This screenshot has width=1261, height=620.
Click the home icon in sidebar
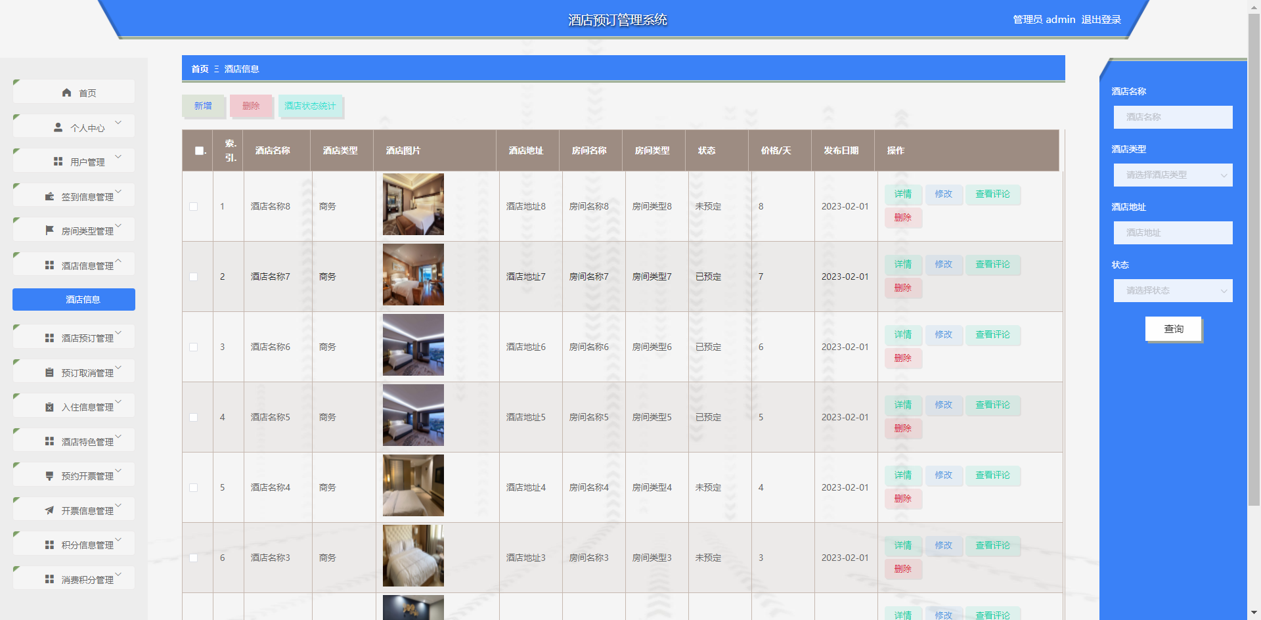[66, 93]
